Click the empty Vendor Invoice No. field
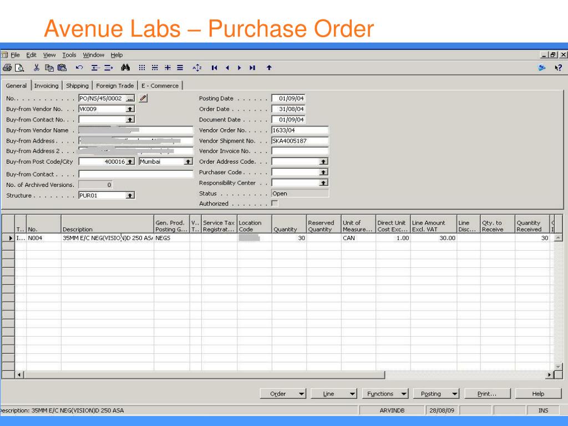The width and height of the screenshot is (568, 426). point(300,151)
